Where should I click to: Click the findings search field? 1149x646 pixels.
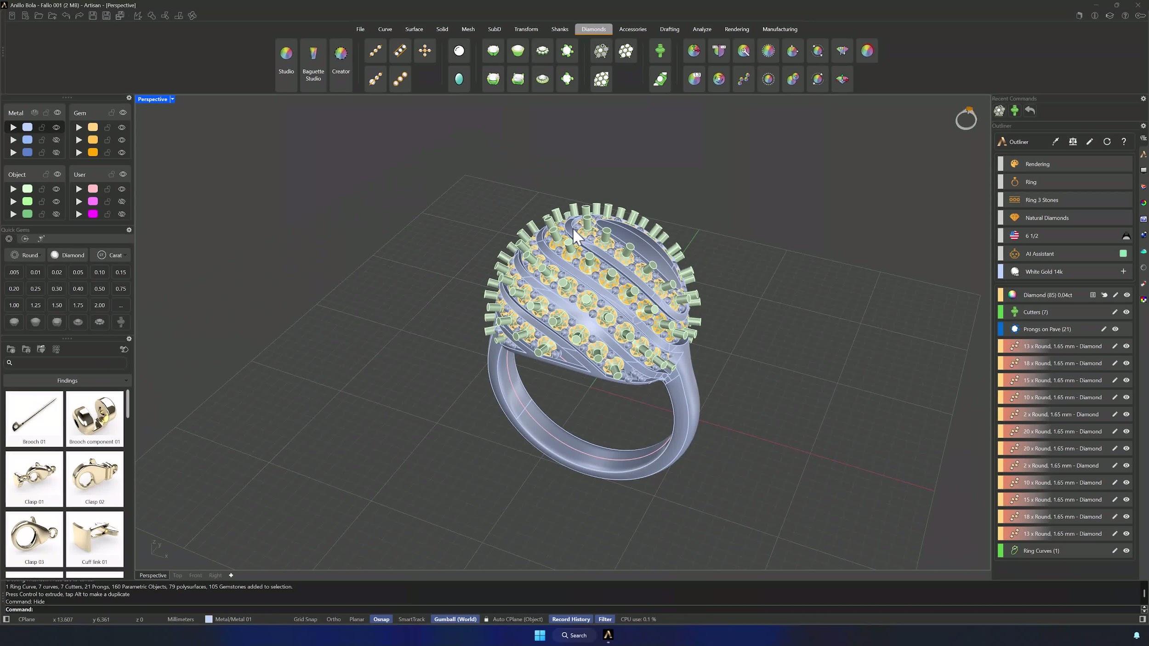[66, 363]
